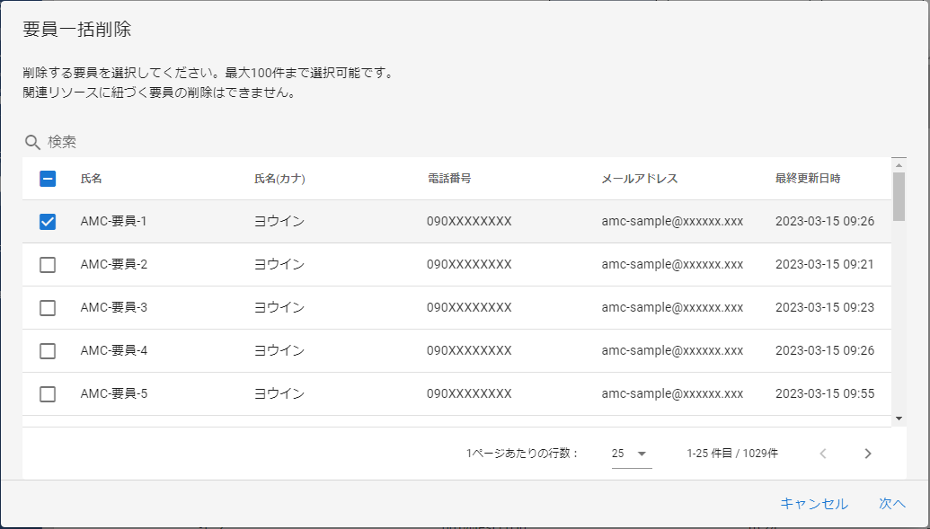The image size is (930, 529).
Task: Go to next page of results
Action: point(867,454)
